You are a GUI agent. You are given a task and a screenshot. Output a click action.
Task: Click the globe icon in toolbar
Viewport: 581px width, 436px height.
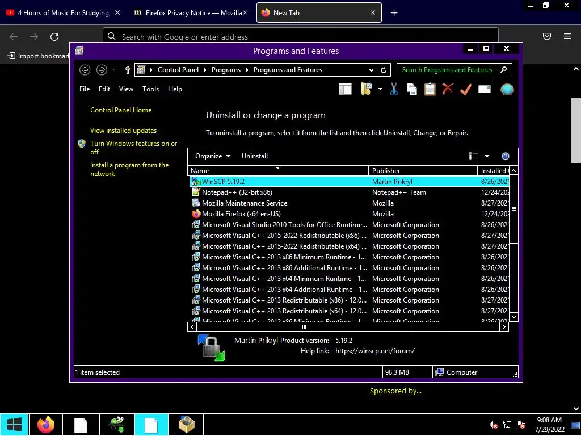(x=507, y=89)
